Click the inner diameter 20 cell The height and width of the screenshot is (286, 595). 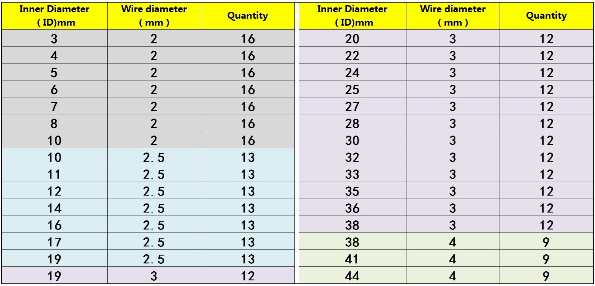tap(352, 39)
